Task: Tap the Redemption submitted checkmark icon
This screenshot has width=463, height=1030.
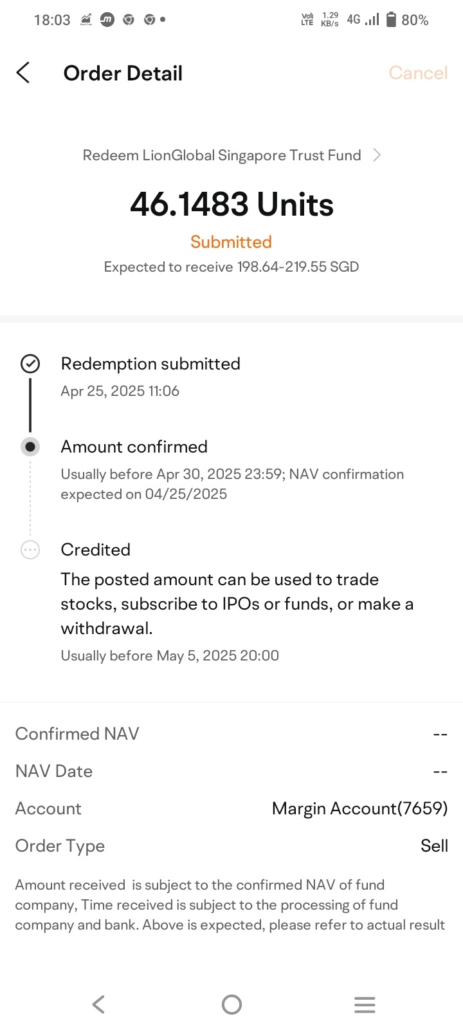Action: coord(30,364)
